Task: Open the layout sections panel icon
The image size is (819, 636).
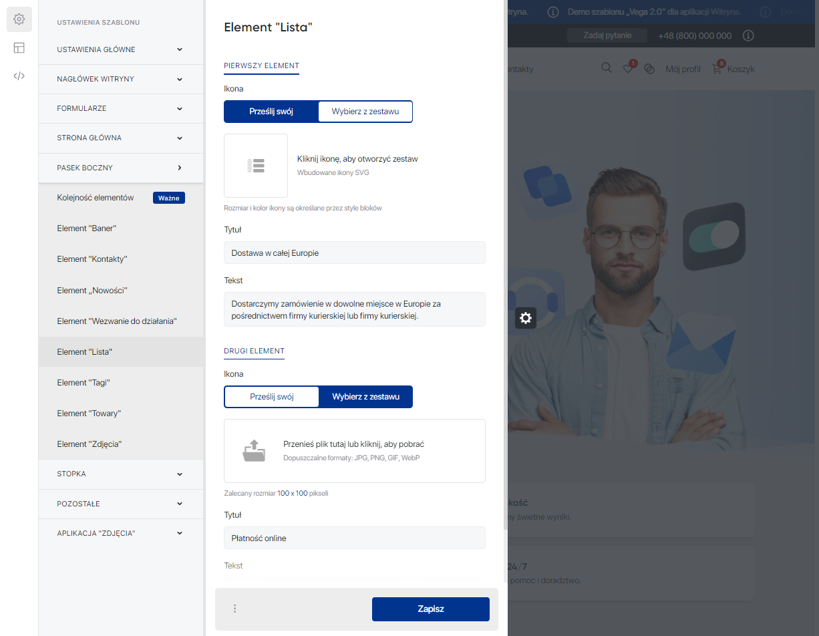Action: click(19, 47)
